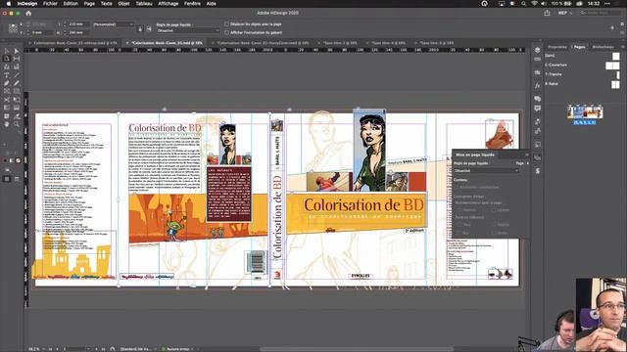Open the liquid page rule dropdown in Mise en page liquide panel

[x=486, y=170]
